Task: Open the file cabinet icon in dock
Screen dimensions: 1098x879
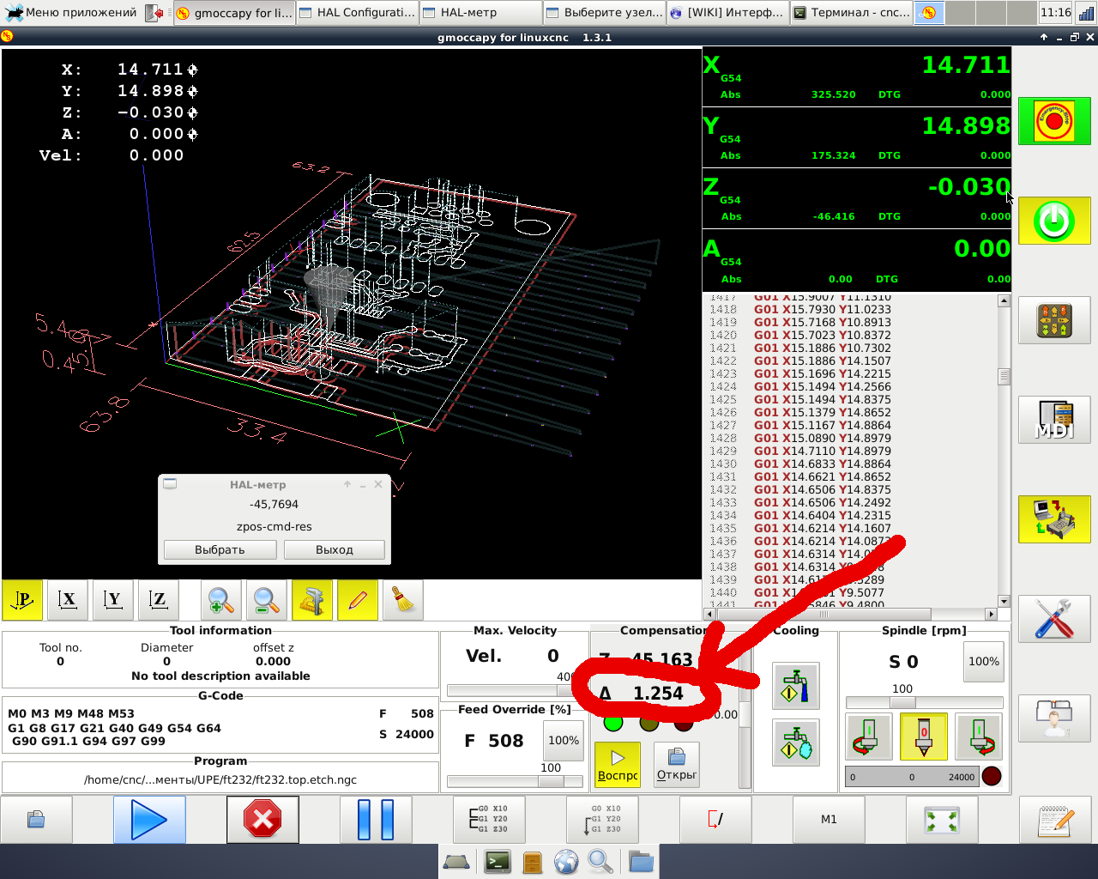Action: tap(532, 861)
